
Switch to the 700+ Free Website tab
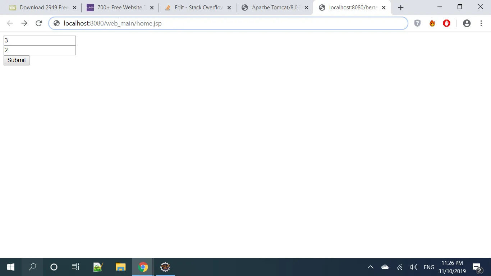click(120, 8)
